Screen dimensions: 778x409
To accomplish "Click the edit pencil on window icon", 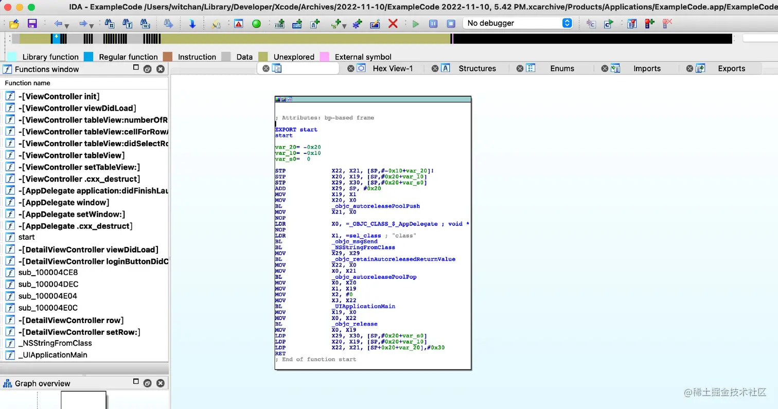I will tap(375, 24).
